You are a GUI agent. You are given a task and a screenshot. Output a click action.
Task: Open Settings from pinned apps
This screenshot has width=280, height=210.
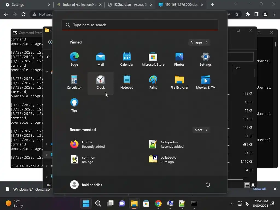click(x=206, y=59)
